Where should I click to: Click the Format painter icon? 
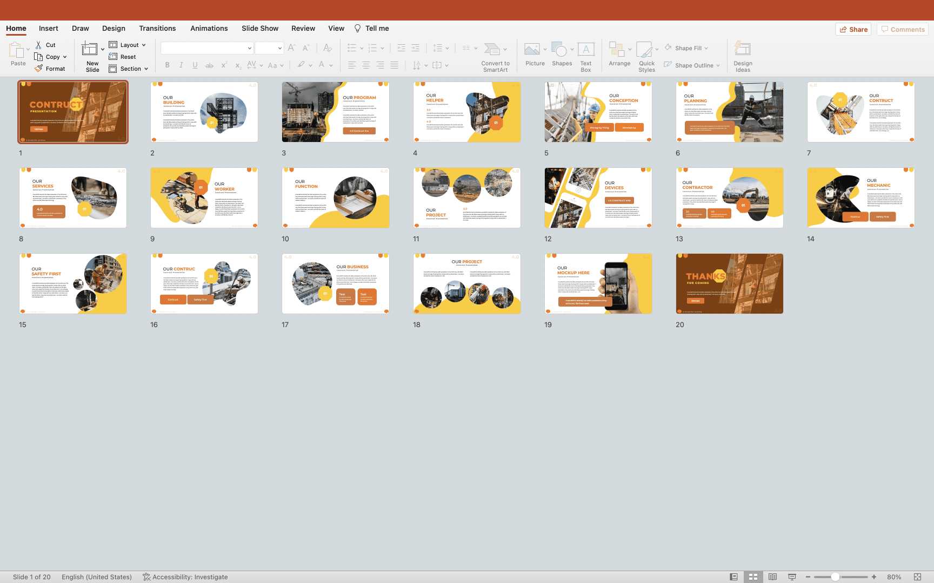coord(39,69)
